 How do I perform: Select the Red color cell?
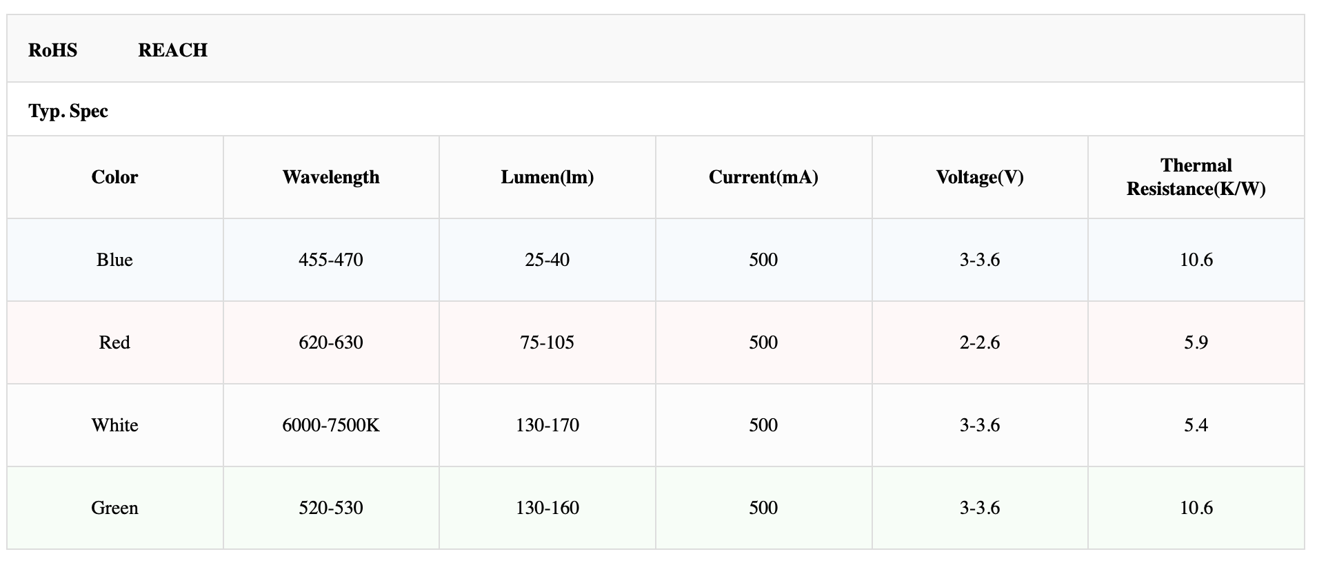tap(114, 342)
